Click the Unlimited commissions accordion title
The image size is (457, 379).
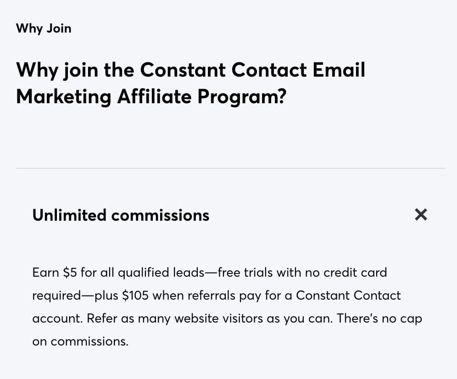tap(121, 215)
